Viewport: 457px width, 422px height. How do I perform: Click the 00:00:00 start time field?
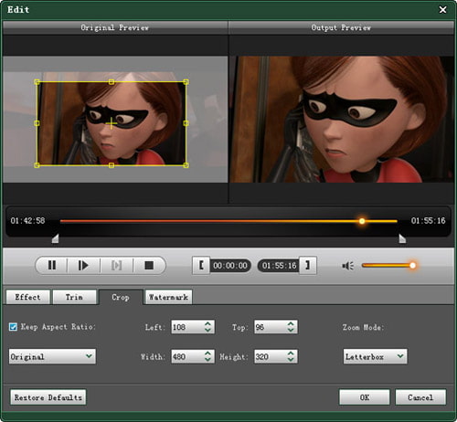230,266
